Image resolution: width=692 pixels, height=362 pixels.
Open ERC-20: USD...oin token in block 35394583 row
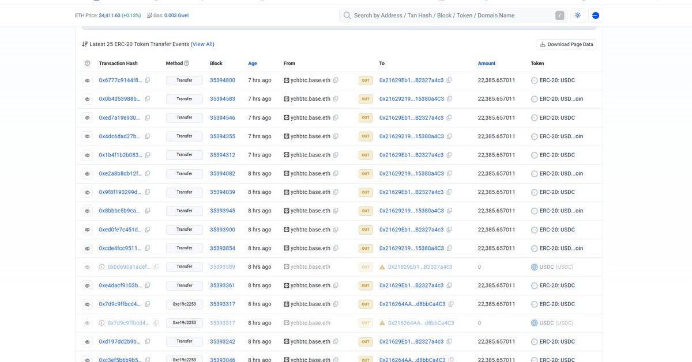[561, 99]
